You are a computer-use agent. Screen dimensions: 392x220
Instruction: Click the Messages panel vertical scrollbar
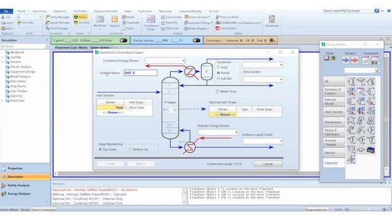(x=184, y=196)
